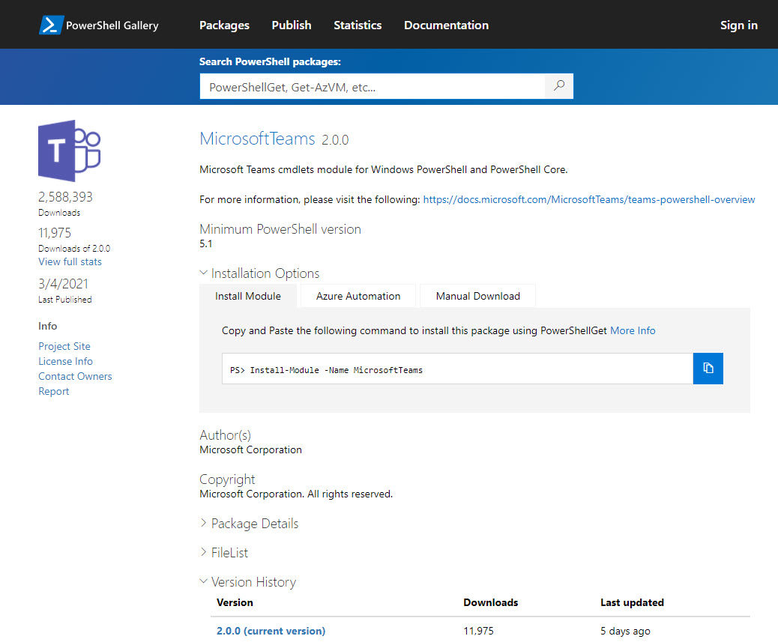Click the Microsoft Teams package icon
The image size is (778, 642).
pyautogui.click(x=69, y=151)
